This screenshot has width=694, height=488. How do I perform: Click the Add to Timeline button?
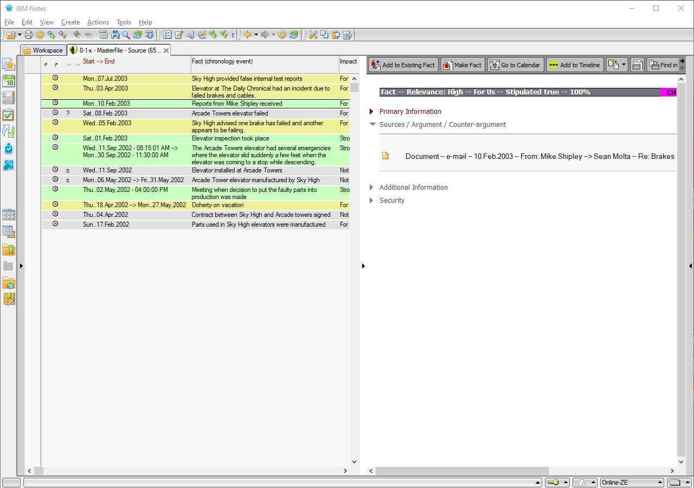(x=574, y=65)
